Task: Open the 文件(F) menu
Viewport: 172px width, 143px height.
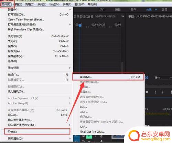Action: (x=6, y=4)
